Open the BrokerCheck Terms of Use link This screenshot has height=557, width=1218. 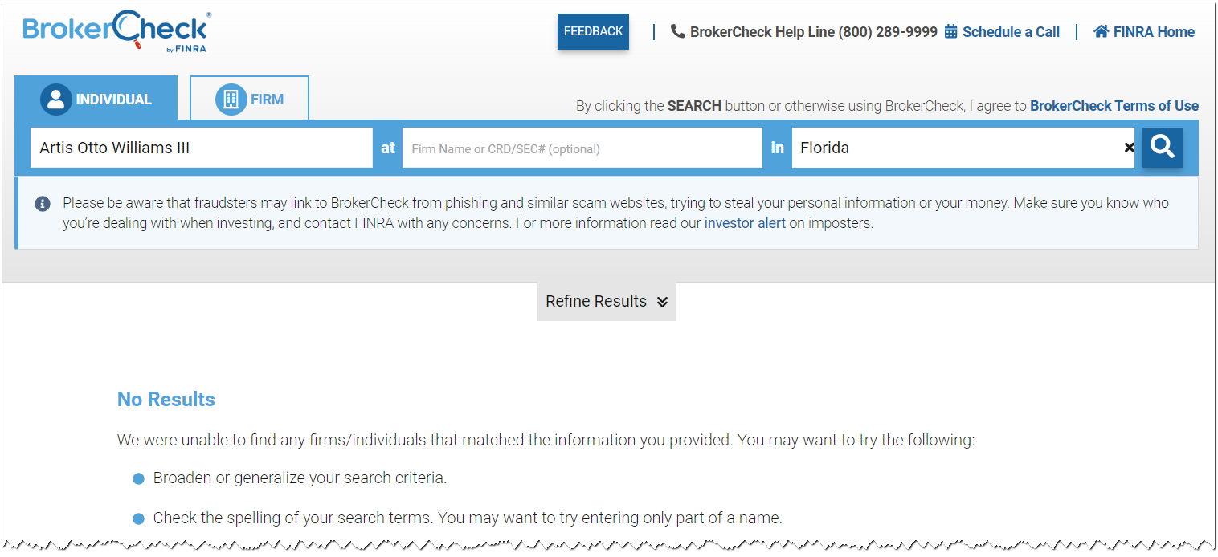click(1114, 106)
